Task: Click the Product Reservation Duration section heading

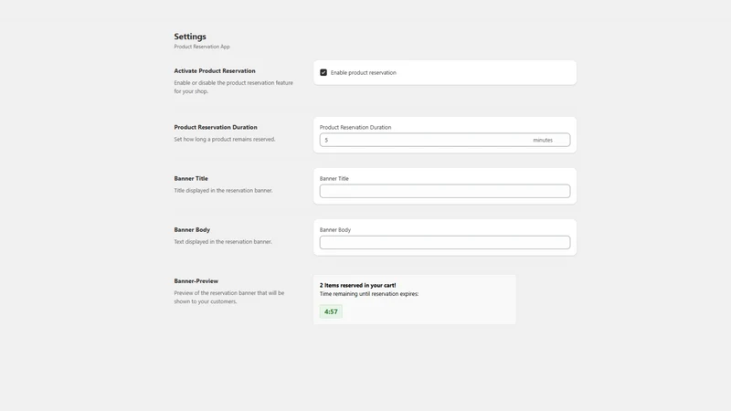Action: pyautogui.click(x=216, y=127)
